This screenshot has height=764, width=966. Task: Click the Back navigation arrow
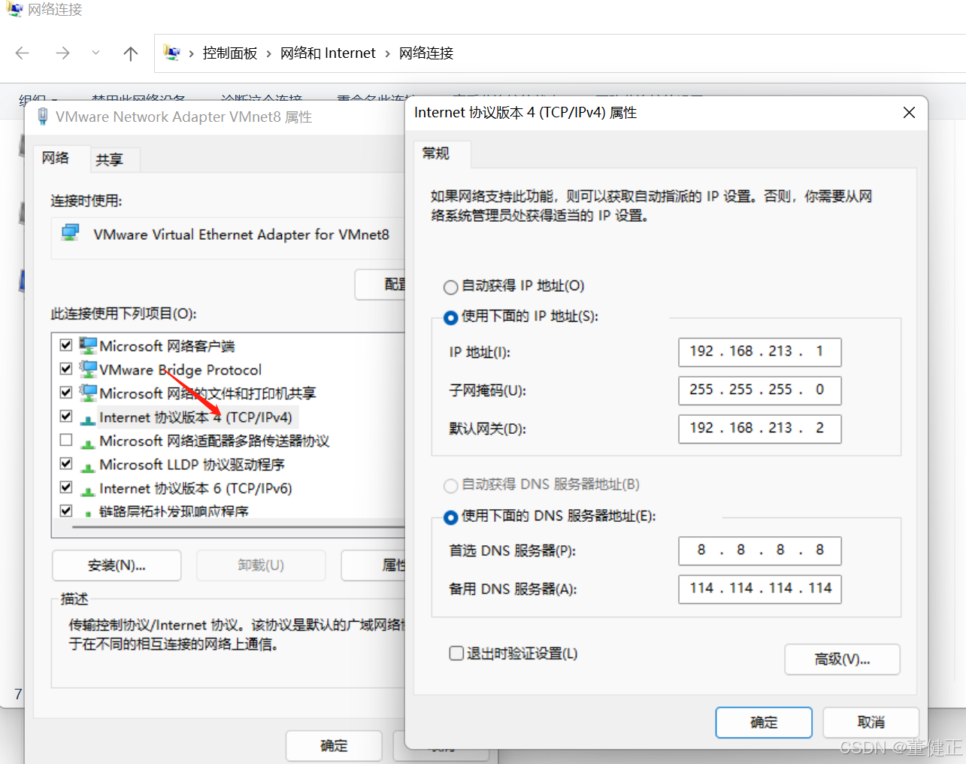(x=23, y=53)
